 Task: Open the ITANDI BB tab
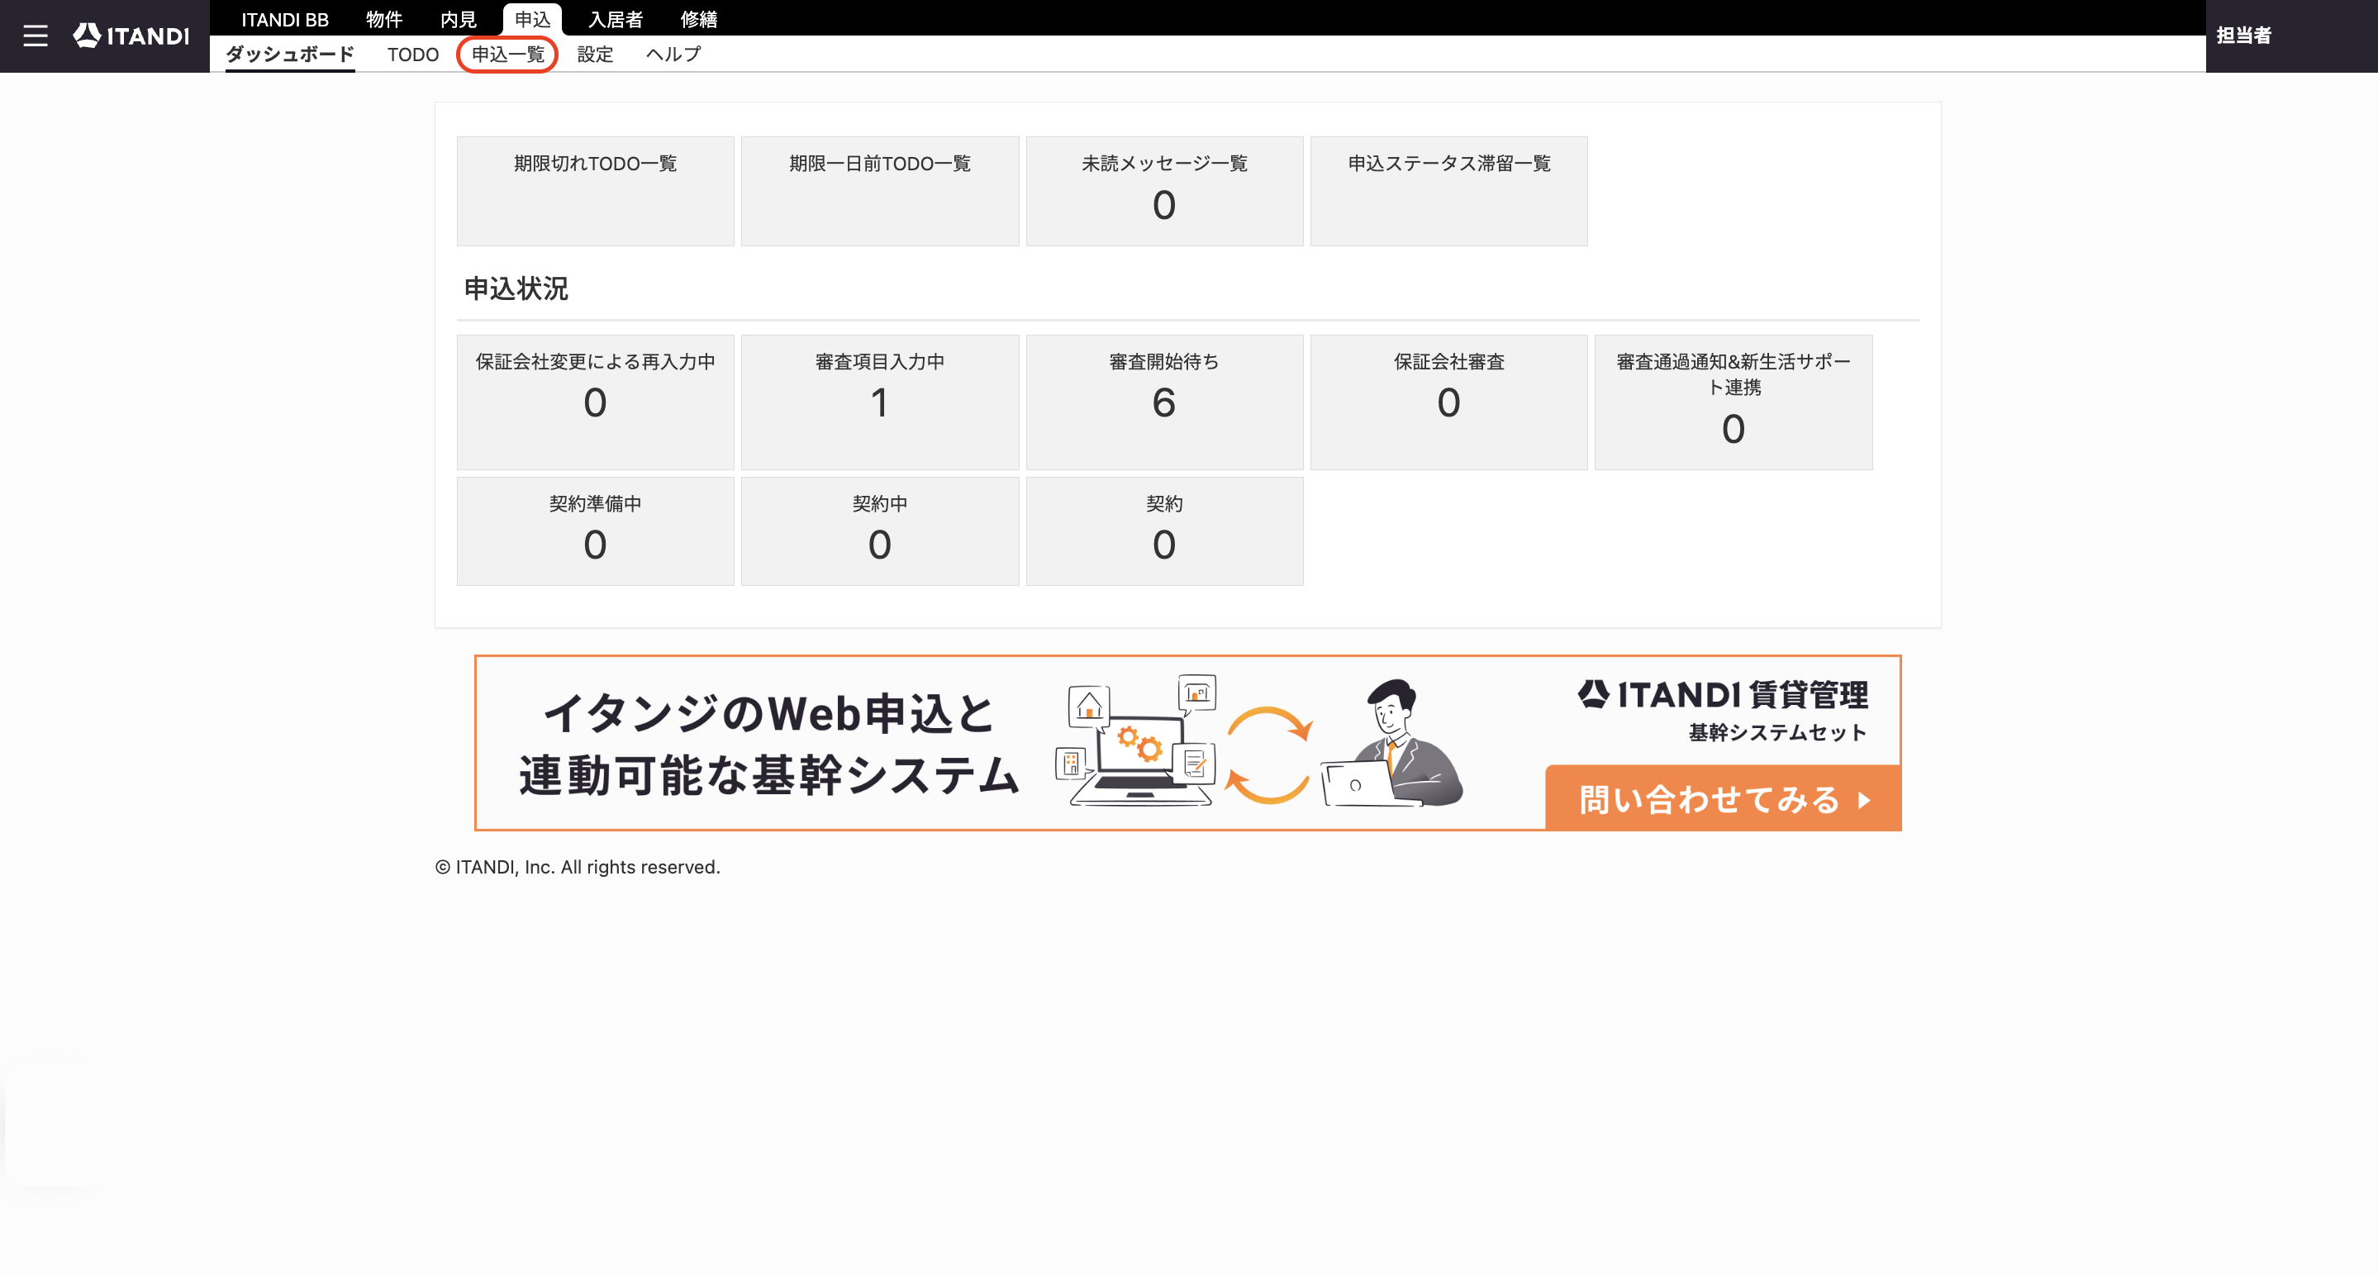click(x=284, y=19)
